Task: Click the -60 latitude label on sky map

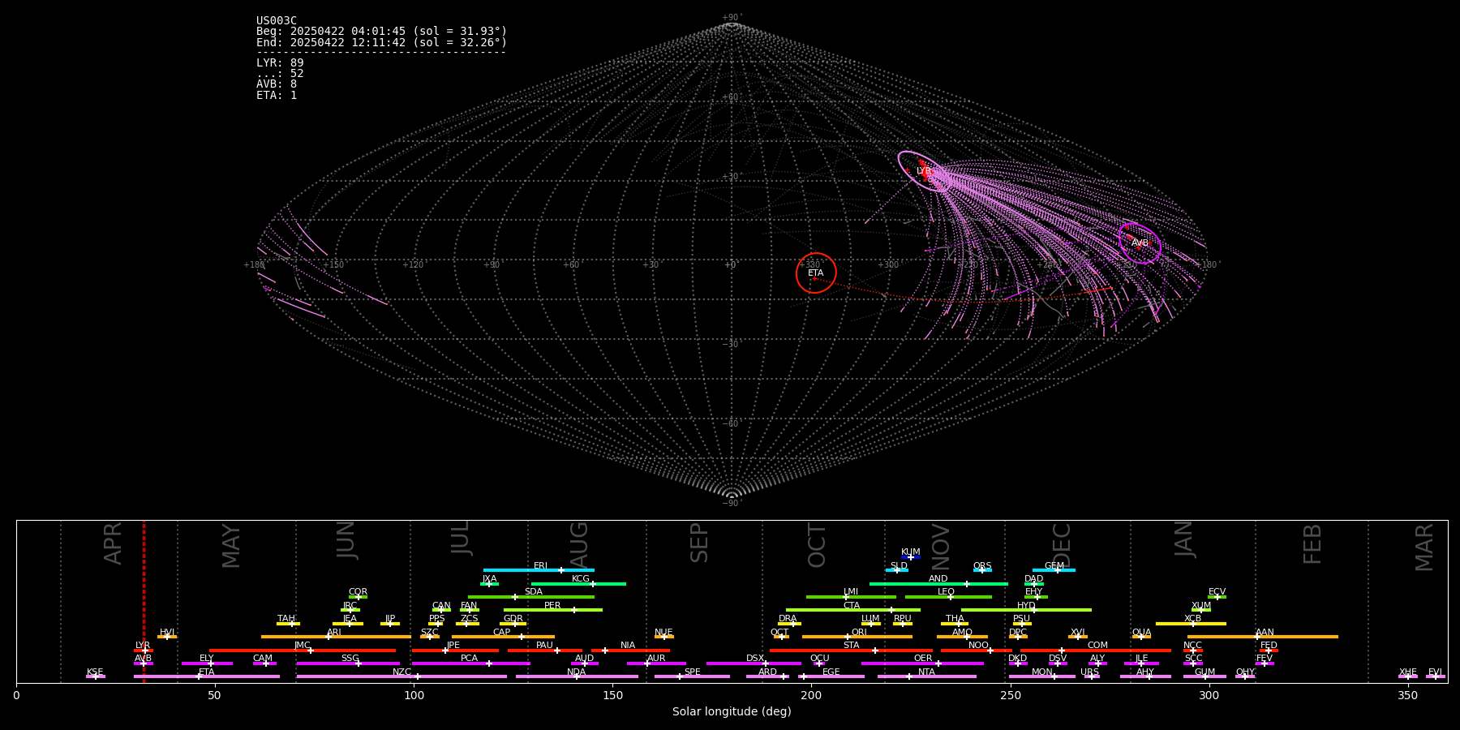Action: pyautogui.click(x=731, y=423)
